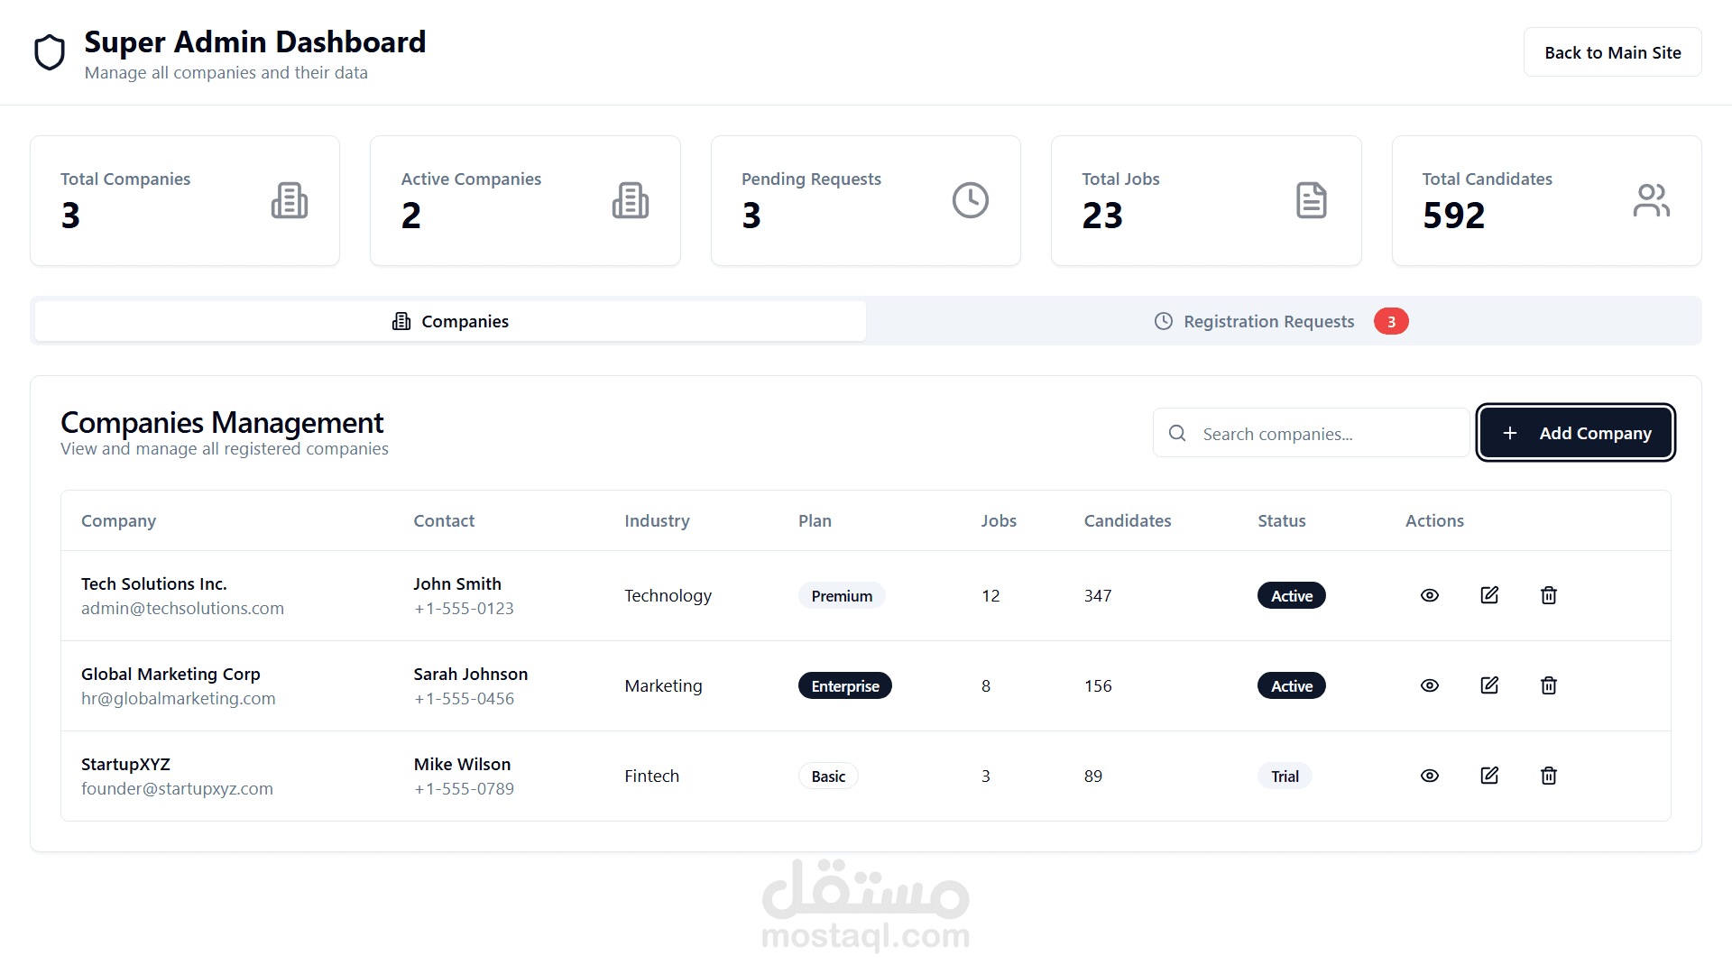View details of Global Marketing Corp
Screen dimensions: 1732x974
pos(1430,685)
